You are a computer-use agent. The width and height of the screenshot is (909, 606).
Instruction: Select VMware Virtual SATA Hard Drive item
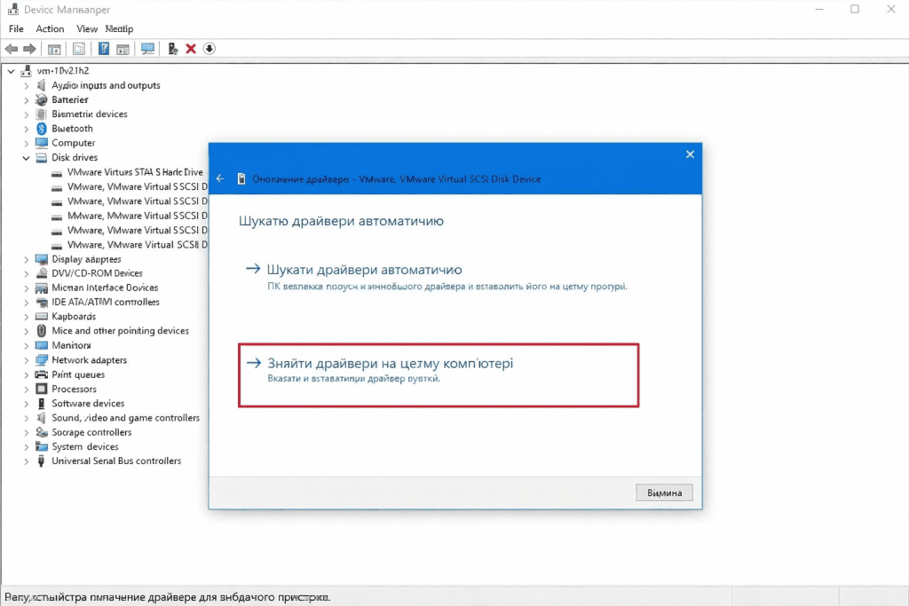[135, 172]
